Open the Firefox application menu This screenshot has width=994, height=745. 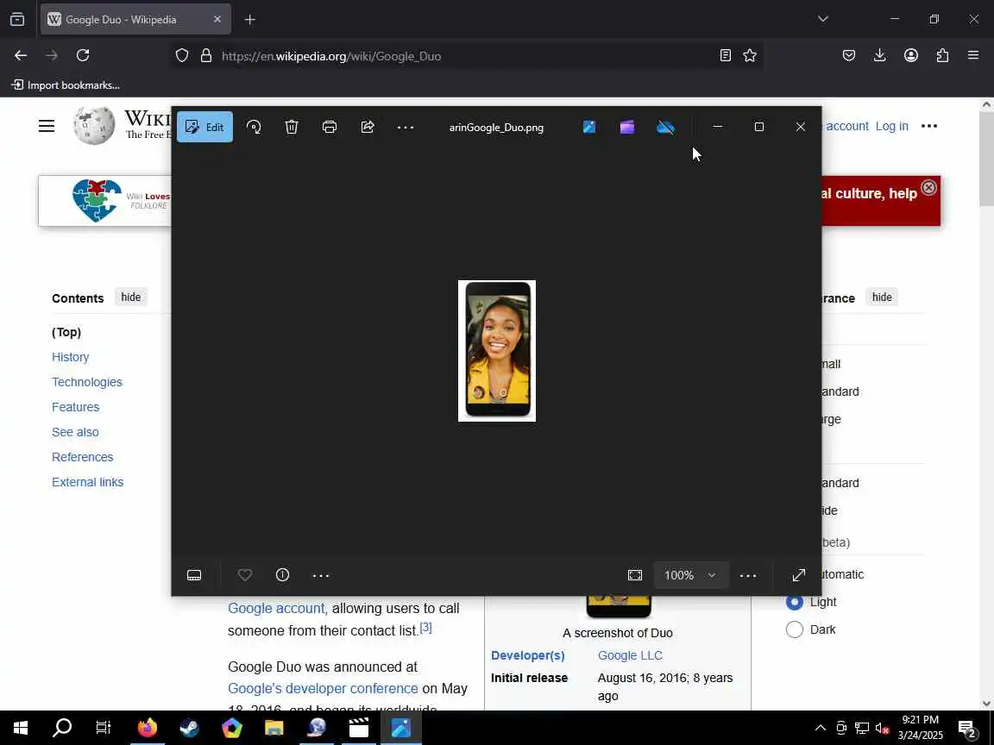coord(973,56)
